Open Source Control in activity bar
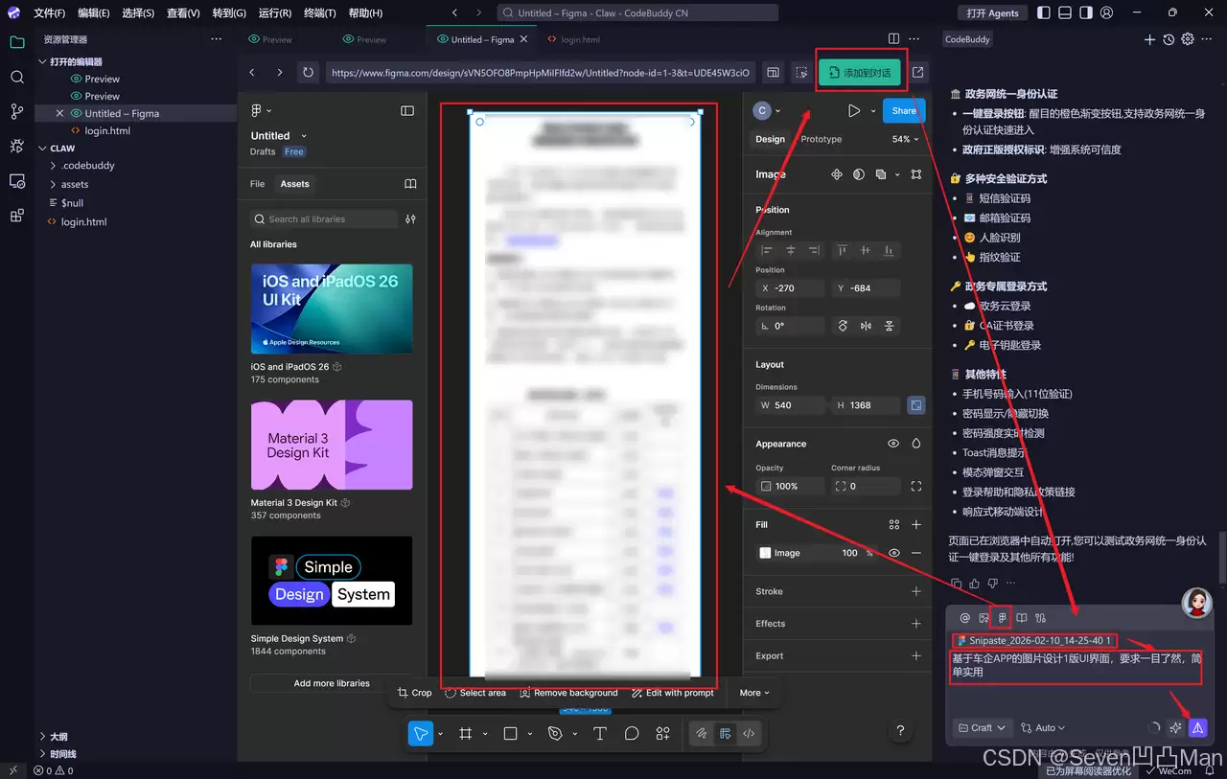Image resolution: width=1227 pixels, height=779 pixels. (16, 111)
